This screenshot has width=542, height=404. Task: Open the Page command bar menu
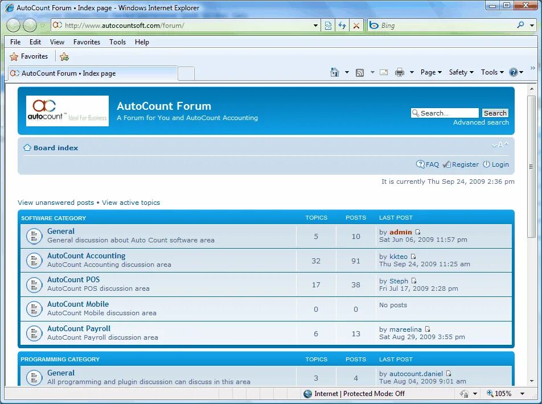pyautogui.click(x=431, y=72)
